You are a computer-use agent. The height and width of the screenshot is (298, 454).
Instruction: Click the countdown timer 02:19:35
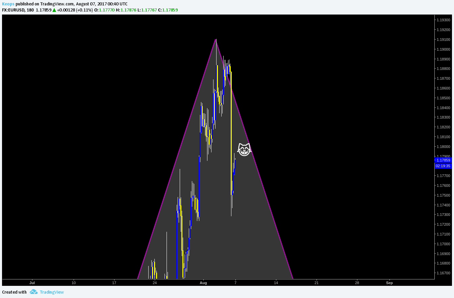(x=443, y=166)
